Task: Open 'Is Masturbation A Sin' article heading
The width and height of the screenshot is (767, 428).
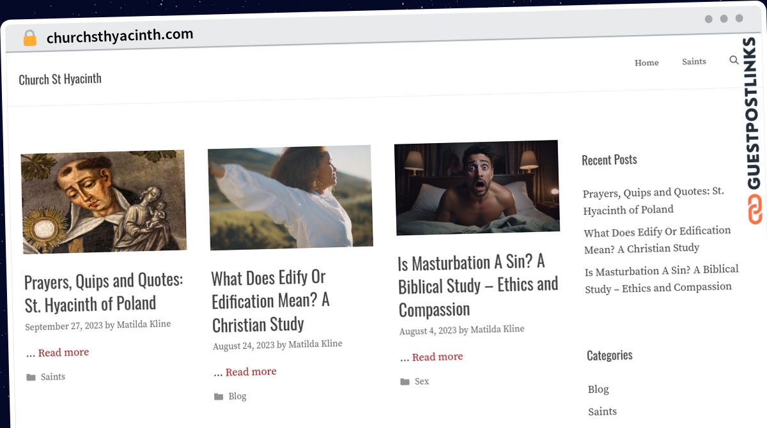Action: (478, 286)
